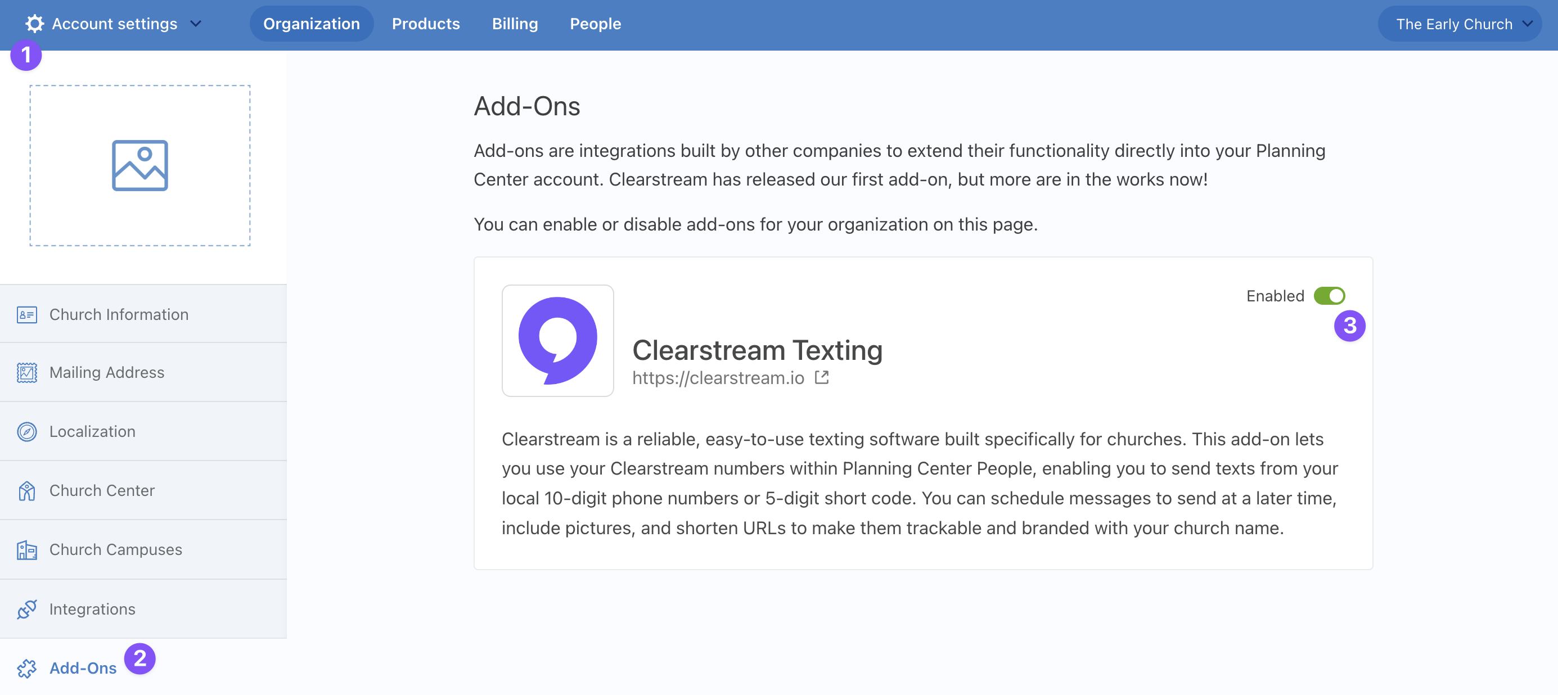Image resolution: width=1558 pixels, height=695 pixels.
Task: Open the People tab
Action: pos(595,24)
